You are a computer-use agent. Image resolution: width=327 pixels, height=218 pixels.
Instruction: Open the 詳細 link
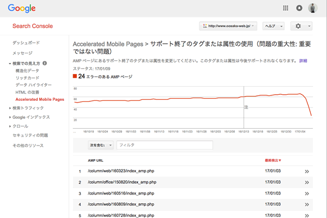pyautogui.click(x=303, y=60)
